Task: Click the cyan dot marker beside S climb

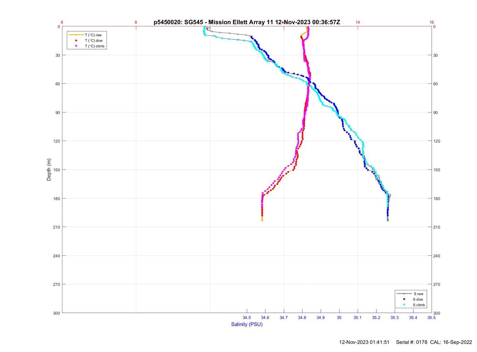Action: [404, 305]
